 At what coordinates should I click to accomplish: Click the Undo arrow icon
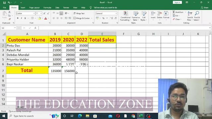[x=9, y=2]
